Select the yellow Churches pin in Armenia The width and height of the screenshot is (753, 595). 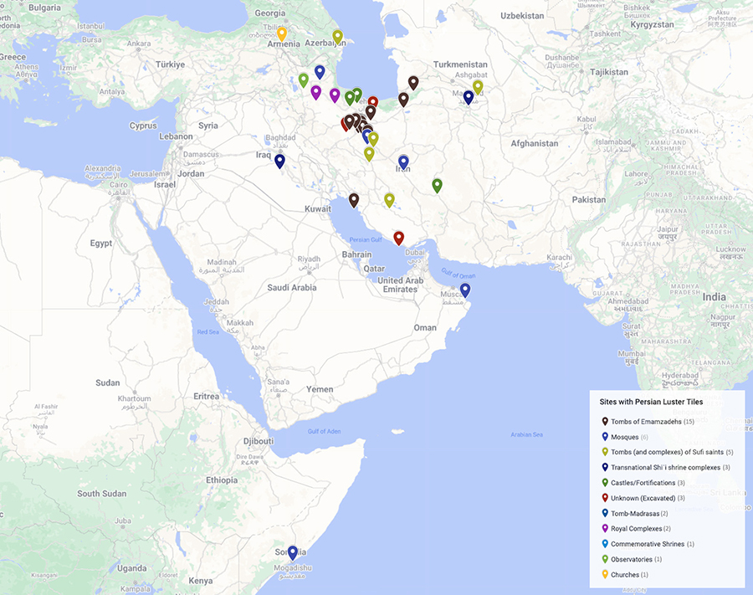(x=283, y=32)
